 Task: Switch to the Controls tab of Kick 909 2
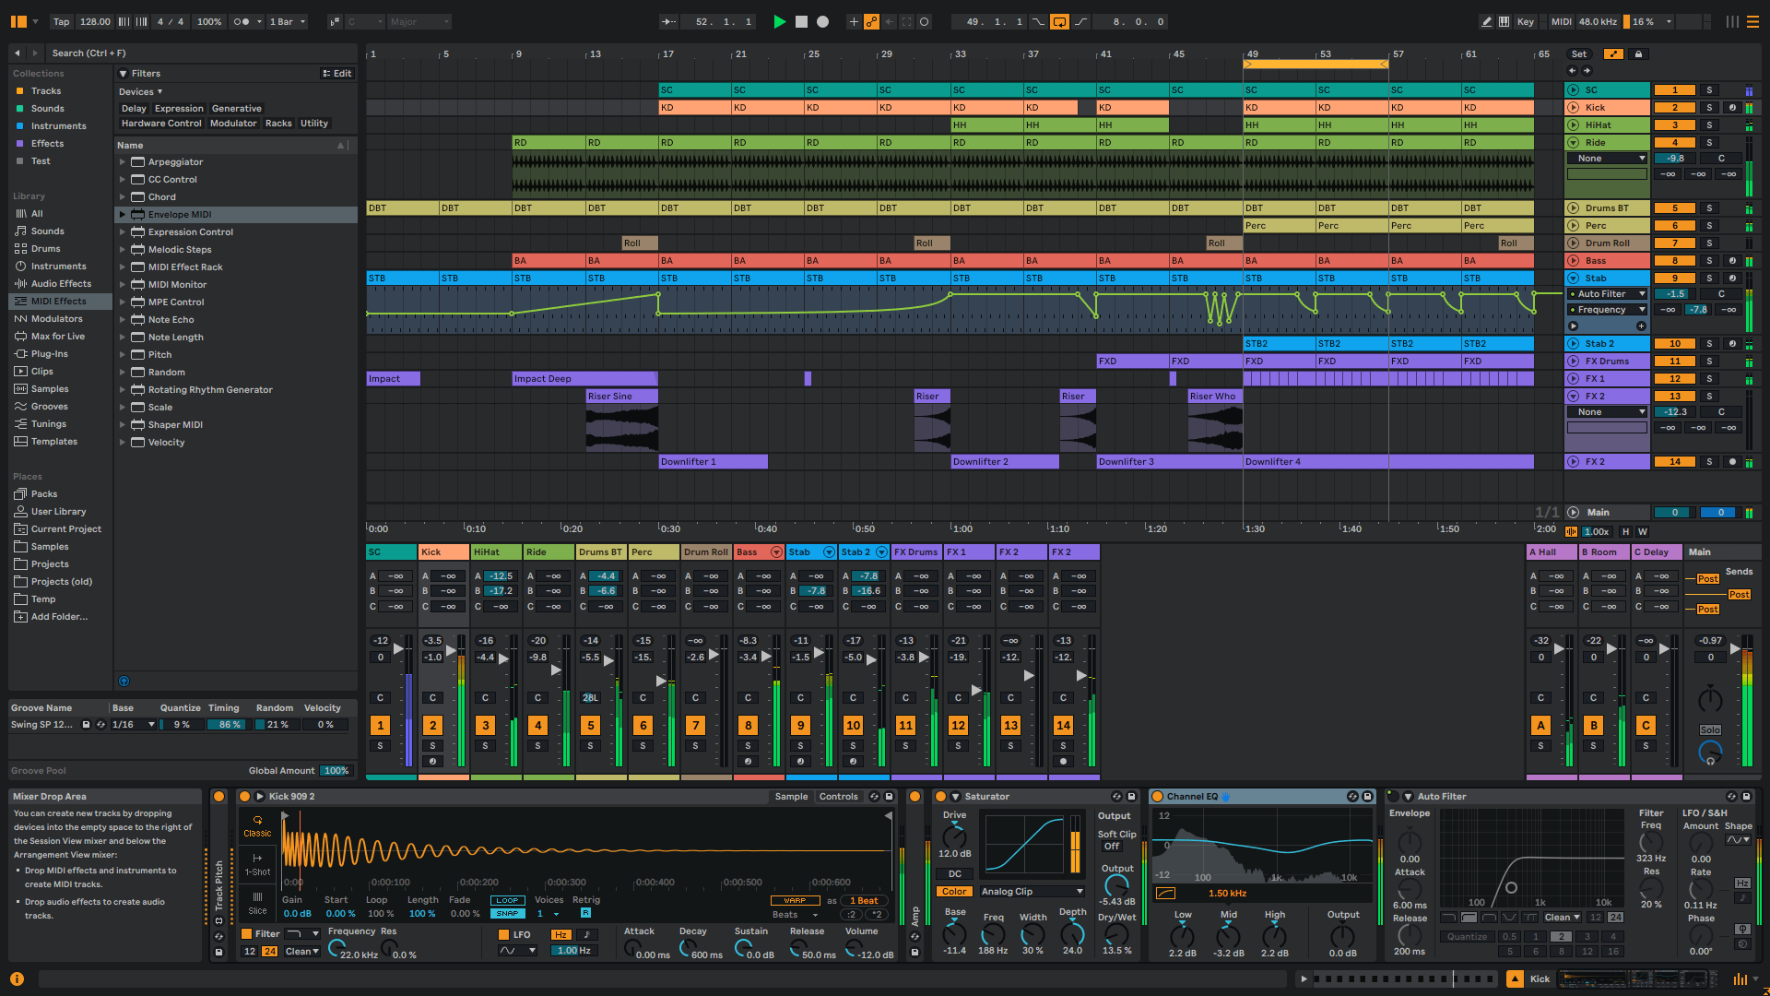[x=838, y=796]
